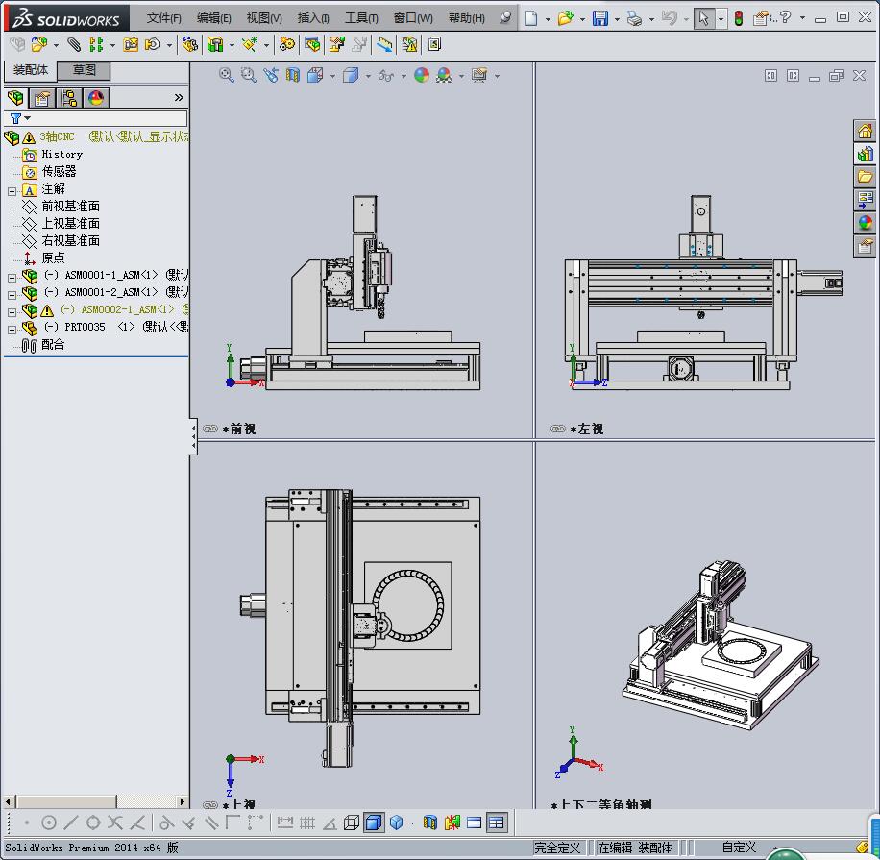Click the Edit Appearance sphere icon
This screenshot has width=880, height=860.
[422, 75]
